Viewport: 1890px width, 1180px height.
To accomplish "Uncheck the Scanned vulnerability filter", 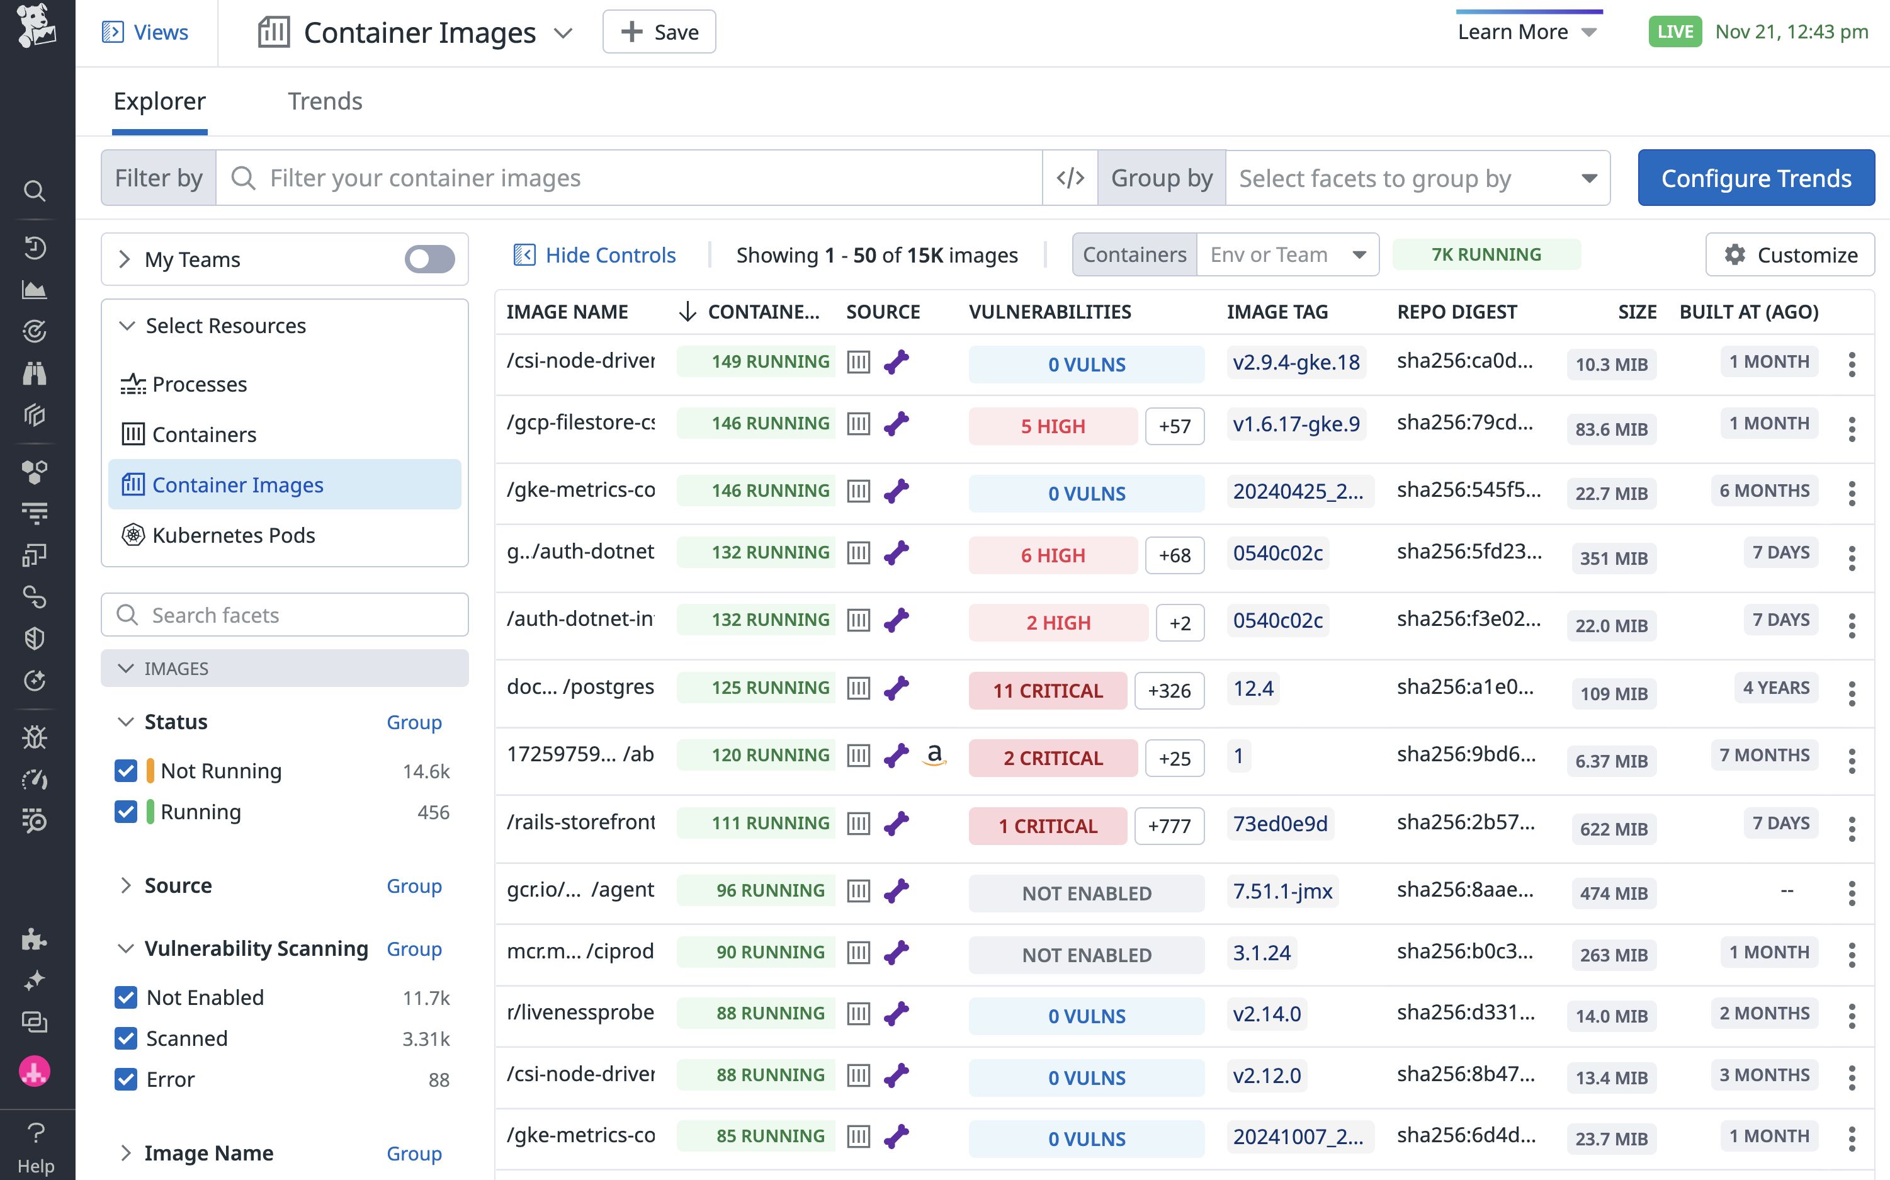I will point(126,1038).
